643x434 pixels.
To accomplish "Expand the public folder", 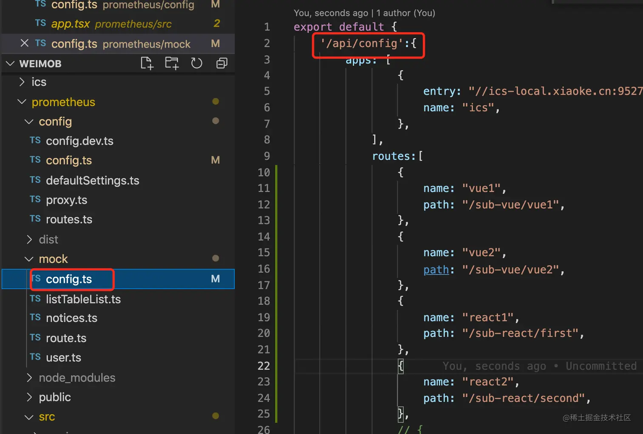I will [29, 397].
